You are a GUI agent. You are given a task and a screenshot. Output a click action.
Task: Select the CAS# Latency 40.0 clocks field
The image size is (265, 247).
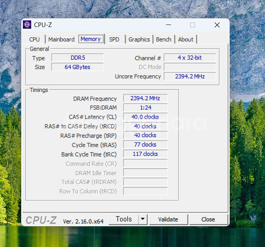pyautogui.click(x=145, y=117)
